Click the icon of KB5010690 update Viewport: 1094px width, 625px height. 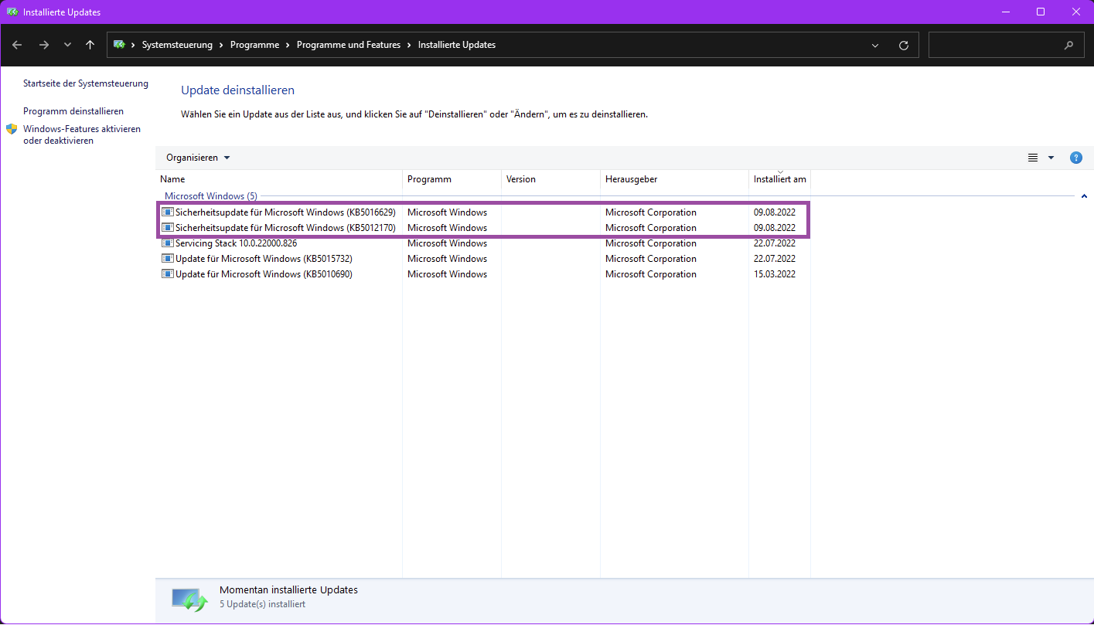167,274
